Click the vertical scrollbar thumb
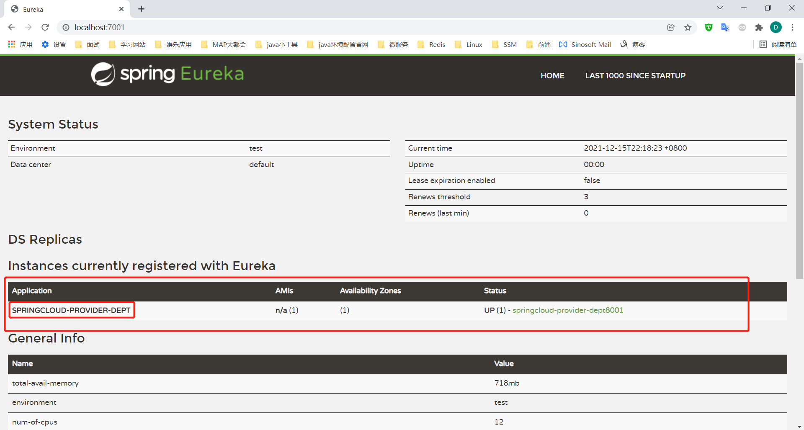Image resolution: width=804 pixels, height=430 pixels. pos(799,171)
